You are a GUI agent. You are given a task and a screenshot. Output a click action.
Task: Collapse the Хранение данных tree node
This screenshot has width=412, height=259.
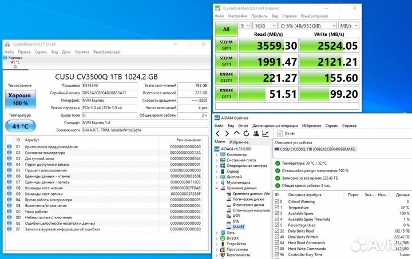217,188
